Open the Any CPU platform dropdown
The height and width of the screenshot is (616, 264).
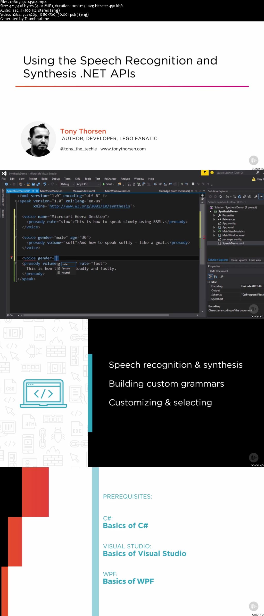point(88,184)
